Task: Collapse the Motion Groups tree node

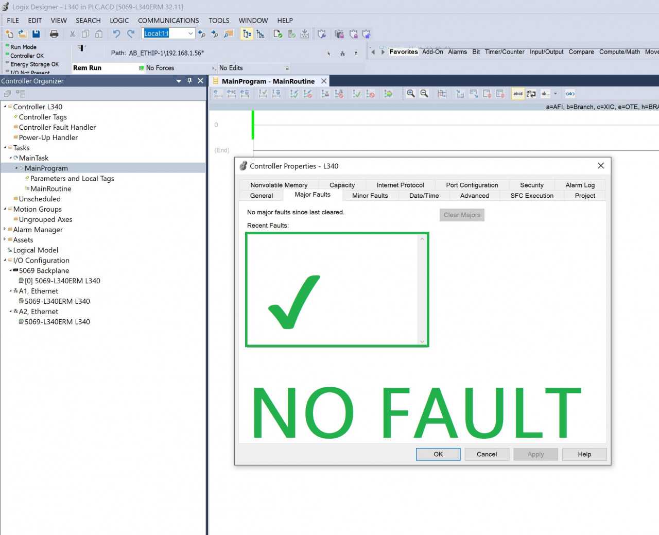Action: [x=5, y=209]
